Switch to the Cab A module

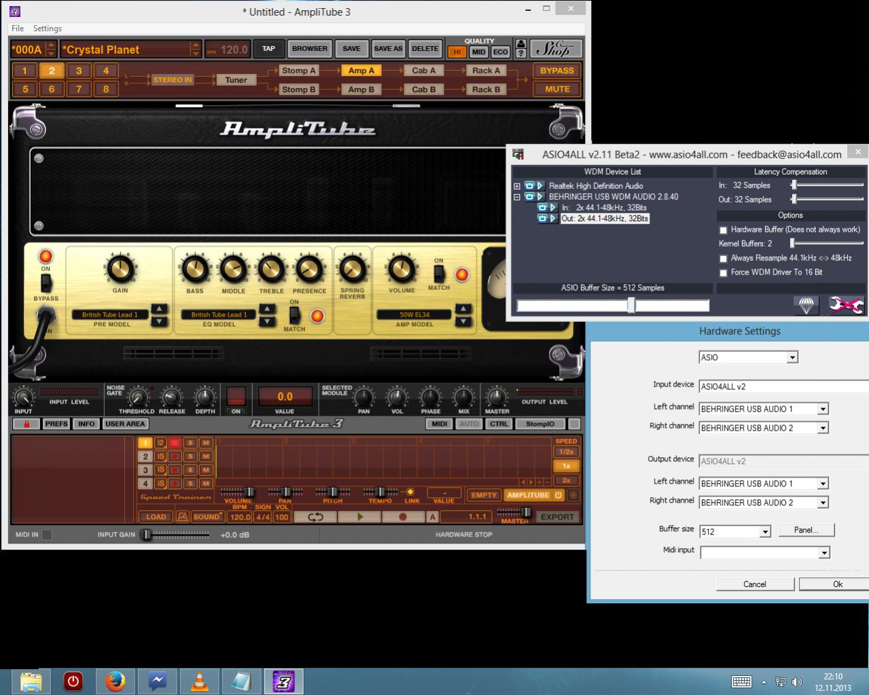pyautogui.click(x=423, y=71)
